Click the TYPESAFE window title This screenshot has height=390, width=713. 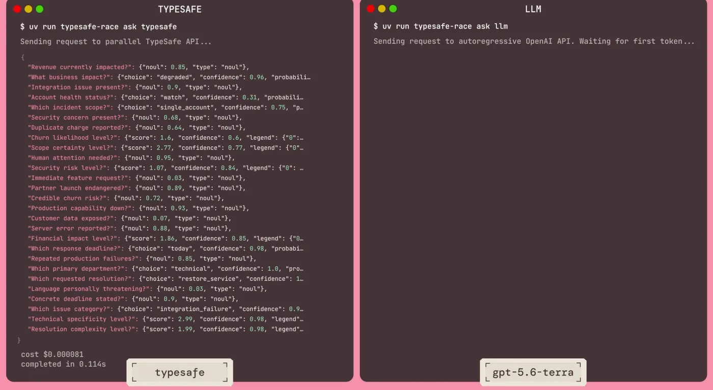(180, 9)
